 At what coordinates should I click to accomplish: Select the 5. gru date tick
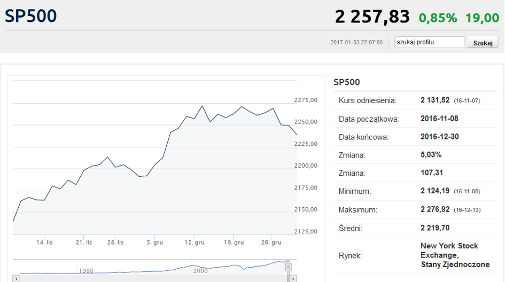(155, 242)
